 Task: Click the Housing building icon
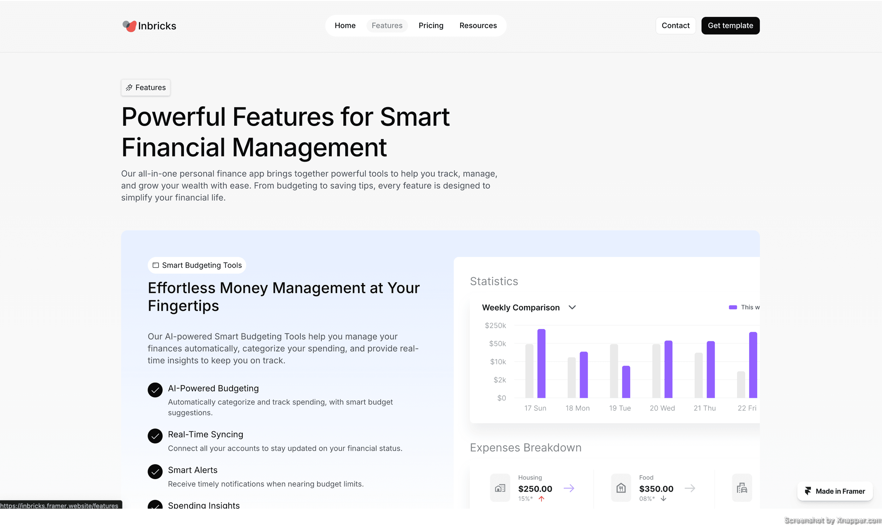pyautogui.click(x=500, y=488)
